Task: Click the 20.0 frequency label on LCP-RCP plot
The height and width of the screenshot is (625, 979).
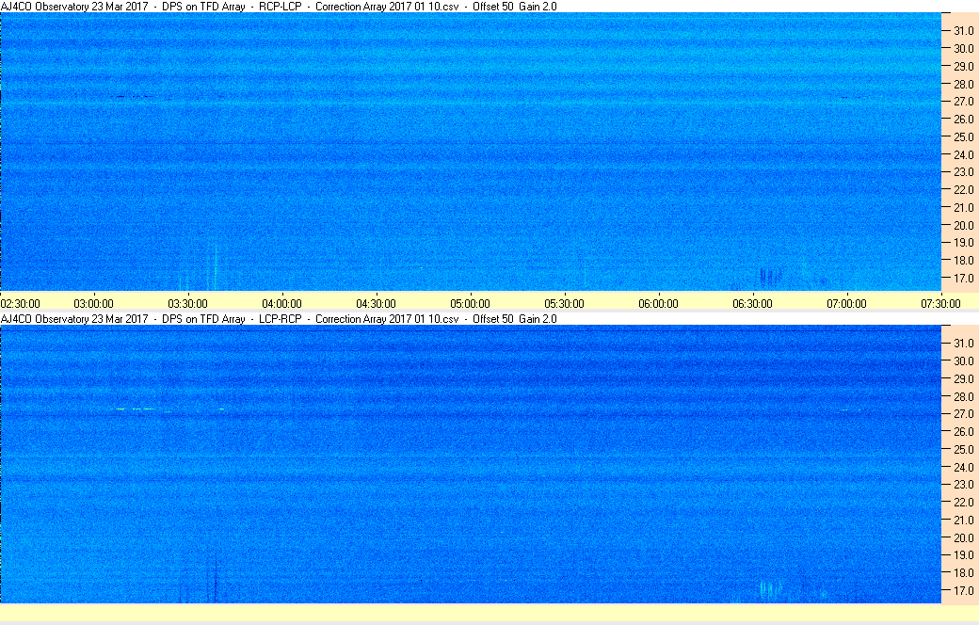Action: [963, 537]
